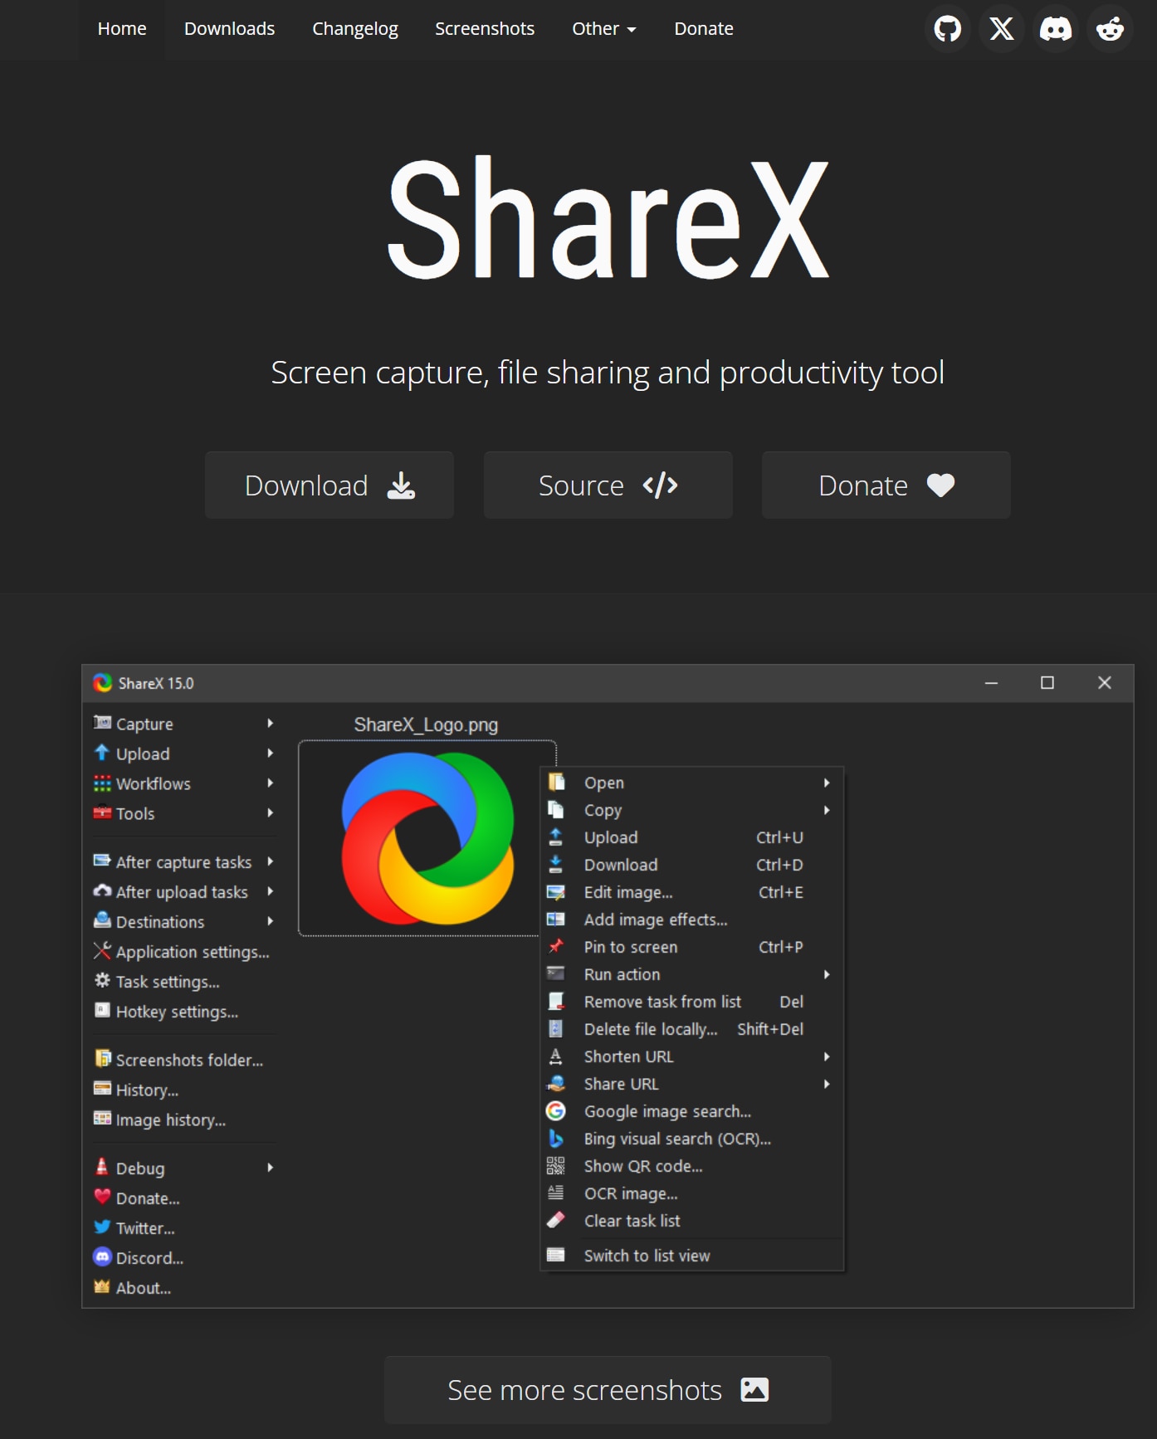This screenshot has height=1439, width=1157.
Task: Expand the After capture tasks submenu arrow
Action: click(x=271, y=861)
